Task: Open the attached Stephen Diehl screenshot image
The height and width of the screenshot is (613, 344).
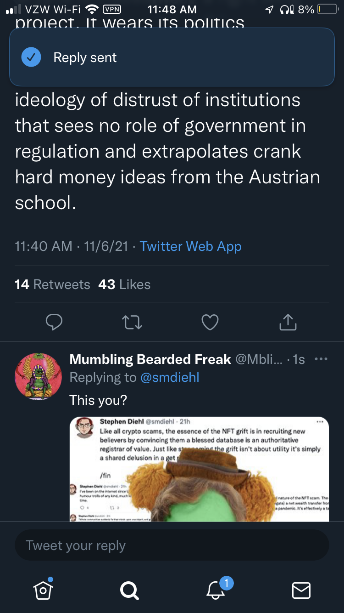Action: pyautogui.click(x=199, y=469)
